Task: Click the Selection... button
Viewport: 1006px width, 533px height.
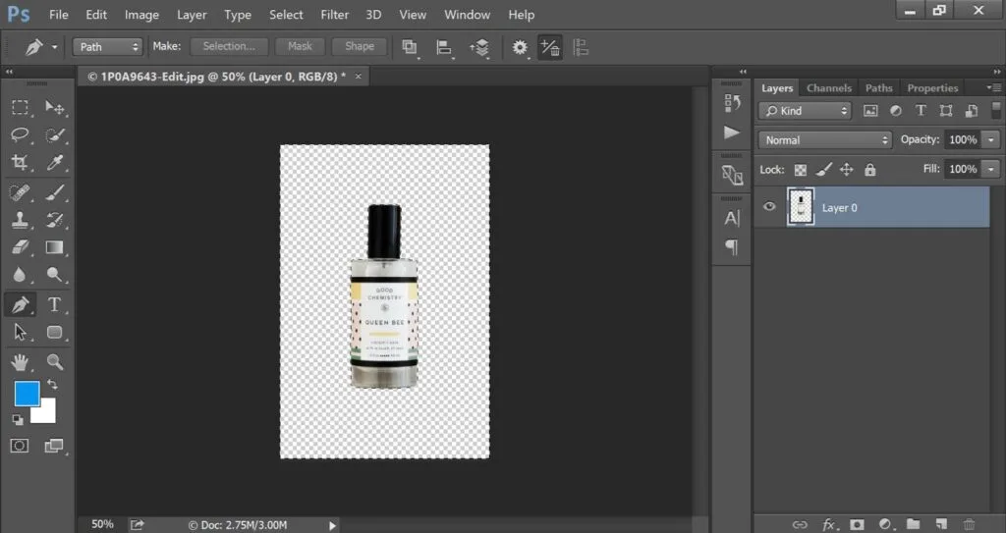Action: point(229,46)
